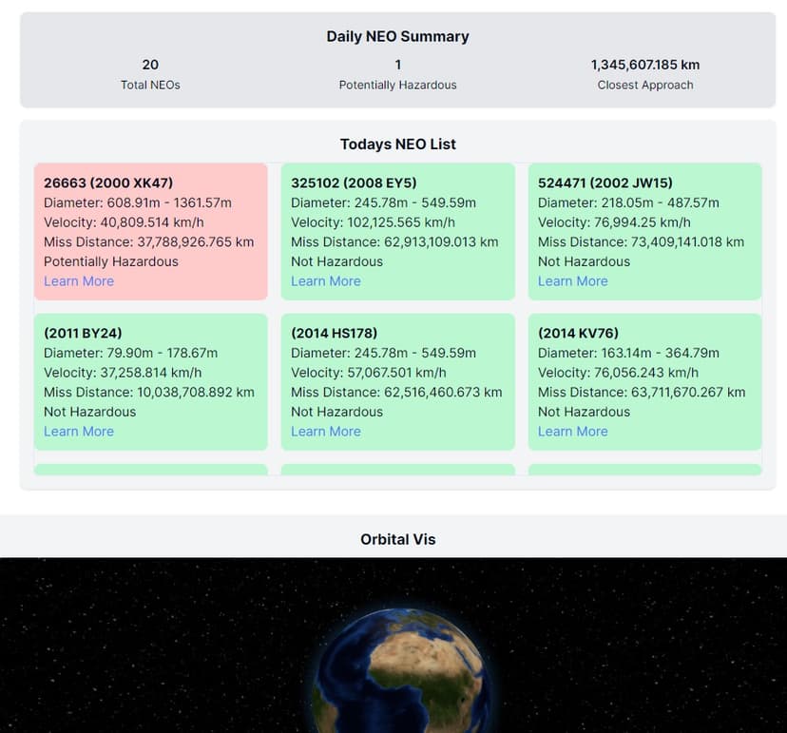
Task: Click the Potentially Hazardous counter
Action: click(397, 66)
